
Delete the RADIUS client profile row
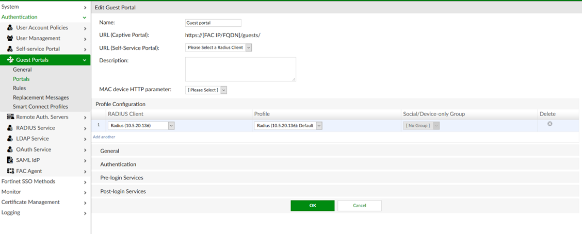click(x=549, y=124)
